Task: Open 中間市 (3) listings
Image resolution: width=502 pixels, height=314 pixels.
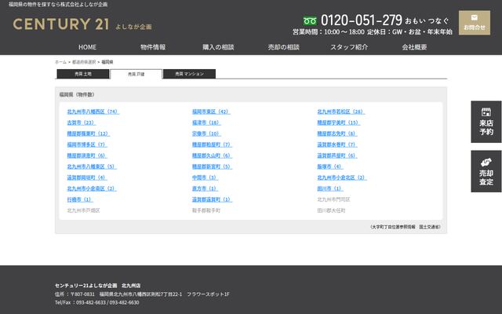Action: (205, 177)
